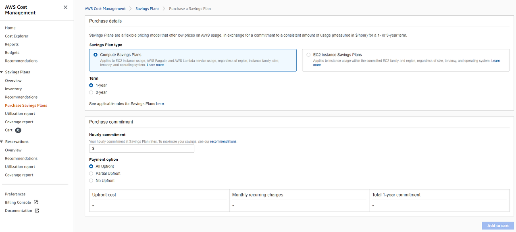
Task: Go to Savings Plans Inventory
Action: point(13,89)
